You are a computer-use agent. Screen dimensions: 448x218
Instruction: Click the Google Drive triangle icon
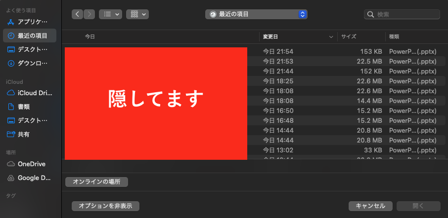coord(11,178)
